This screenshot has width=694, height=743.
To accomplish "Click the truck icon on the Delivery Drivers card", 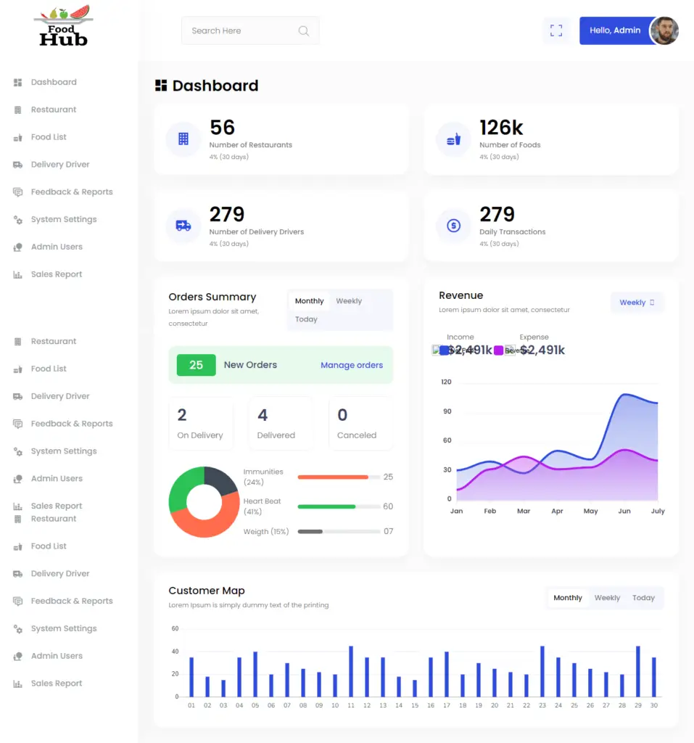I will click(x=183, y=226).
